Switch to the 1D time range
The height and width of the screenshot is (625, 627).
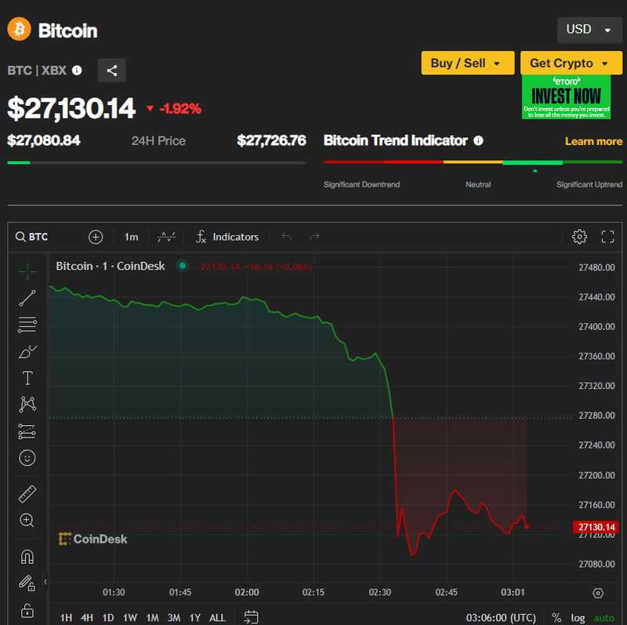tap(108, 617)
